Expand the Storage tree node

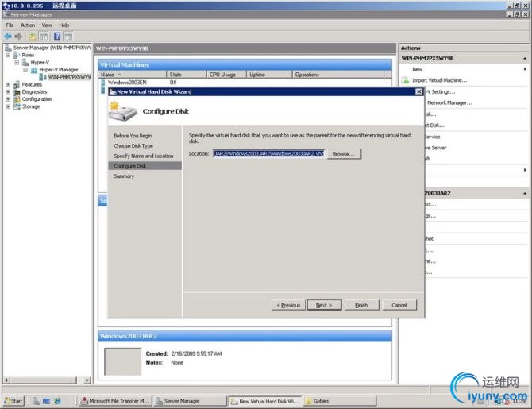click(8, 106)
